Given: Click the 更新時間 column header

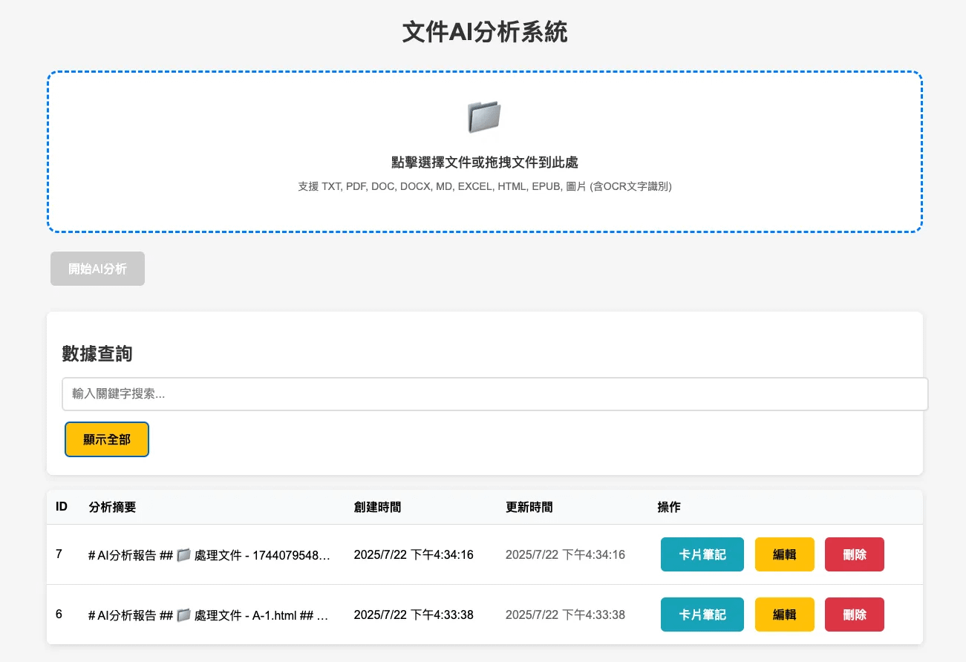Looking at the screenshot, I should (529, 507).
